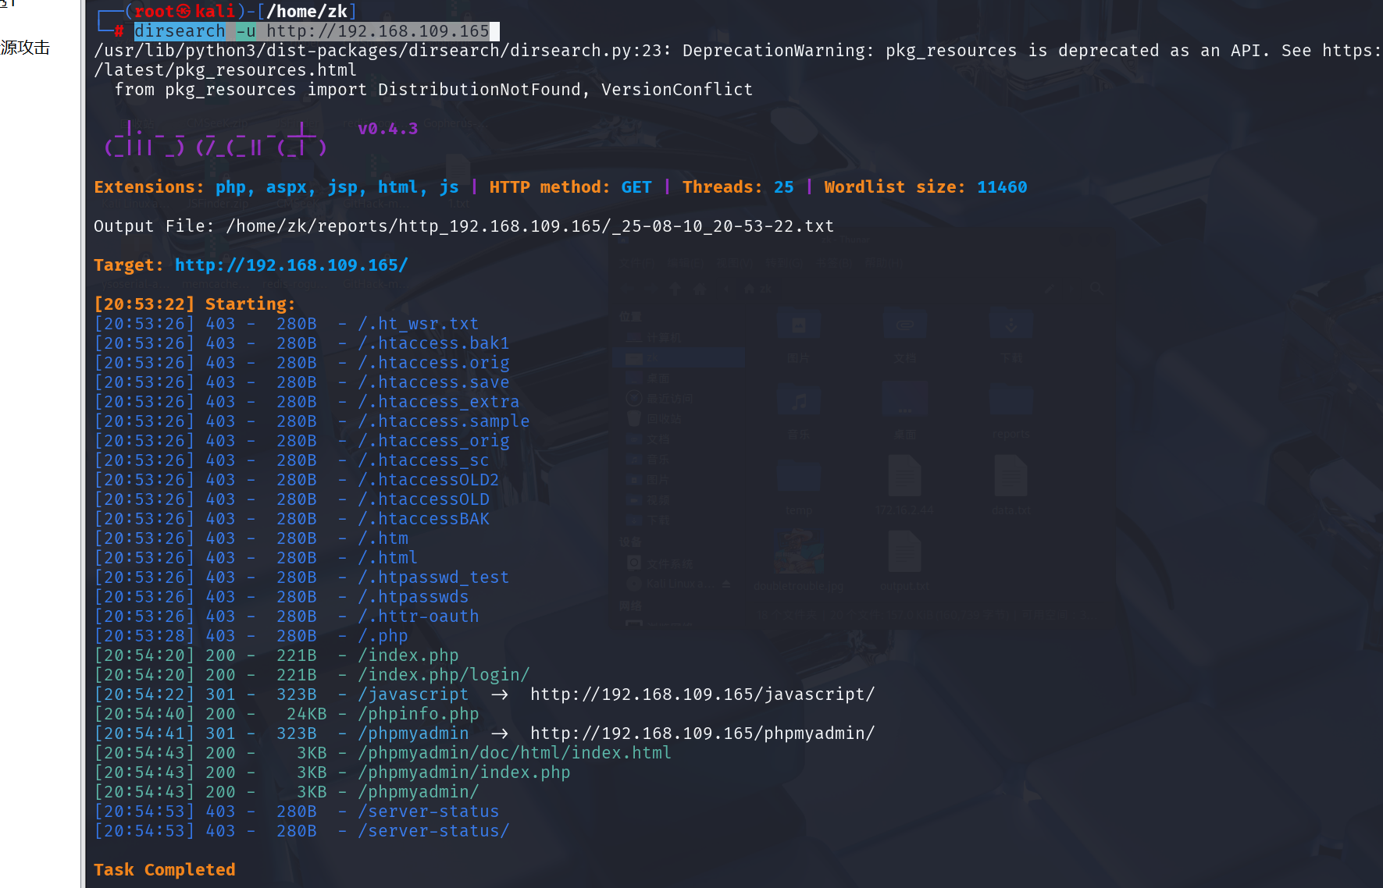
Task: Click the /.htaccess_sc result
Action: click(423, 460)
